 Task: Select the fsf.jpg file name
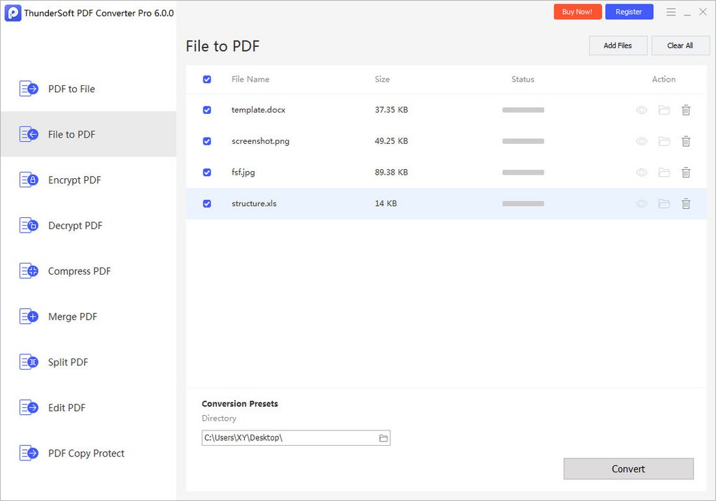point(243,173)
